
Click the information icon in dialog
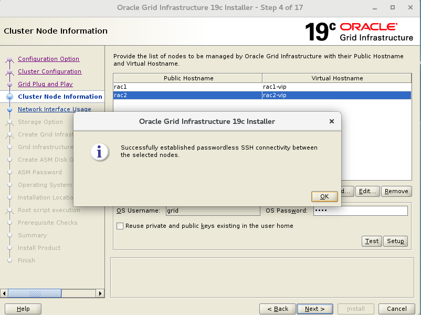tap(100, 152)
